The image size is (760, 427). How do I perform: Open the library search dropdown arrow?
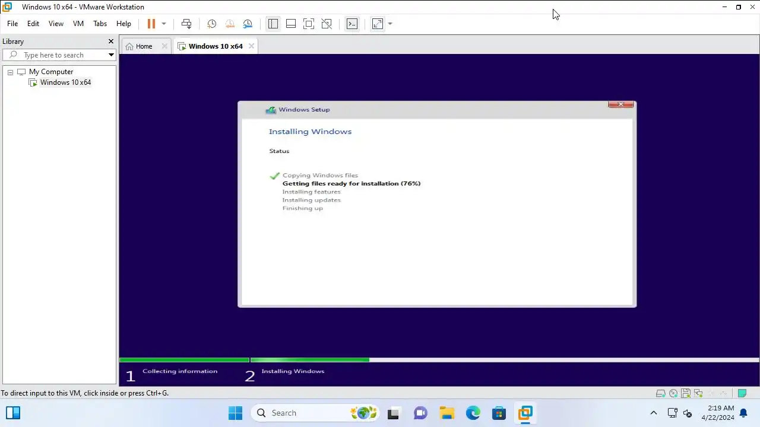point(111,55)
